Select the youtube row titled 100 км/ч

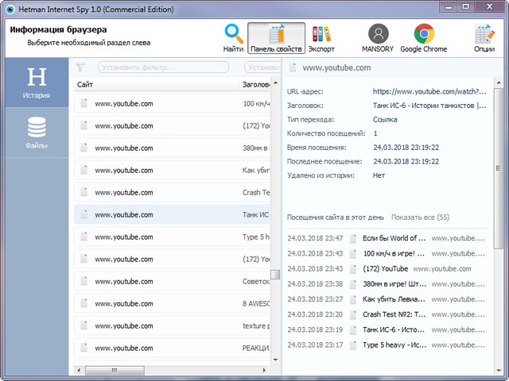(x=172, y=104)
